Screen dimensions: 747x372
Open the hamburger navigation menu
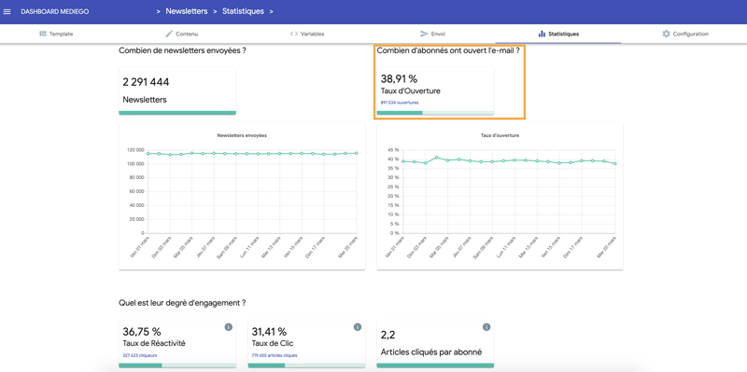click(7, 11)
